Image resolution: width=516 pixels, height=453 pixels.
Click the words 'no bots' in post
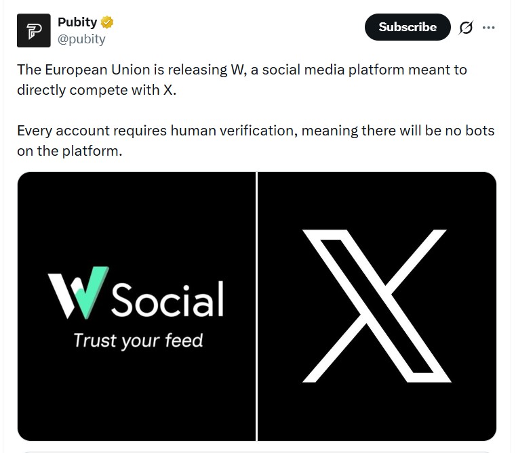tap(470, 131)
